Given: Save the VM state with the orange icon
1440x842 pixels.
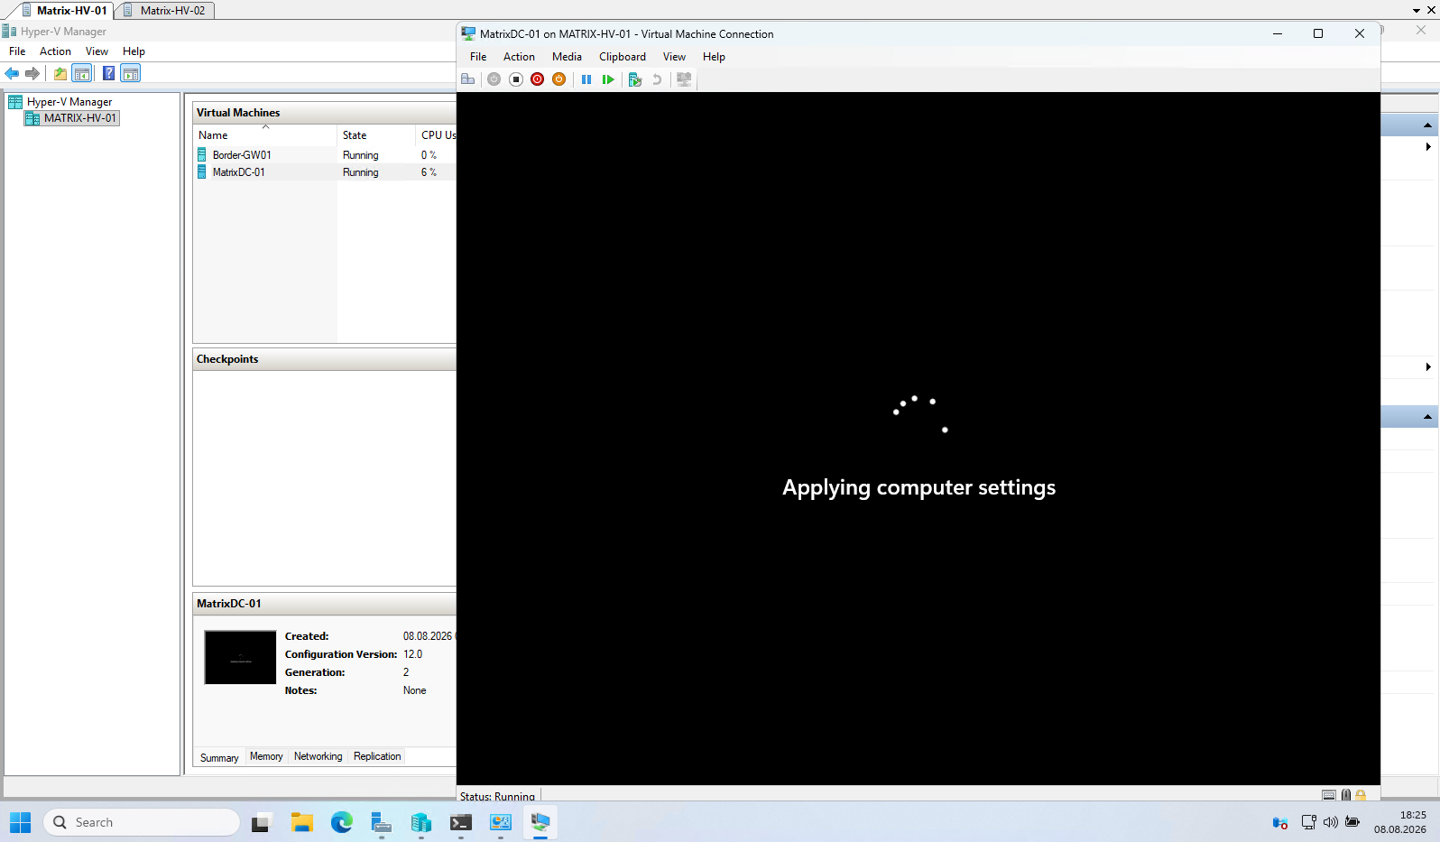Looking at the screenshot, I should (x=559, y=79).
